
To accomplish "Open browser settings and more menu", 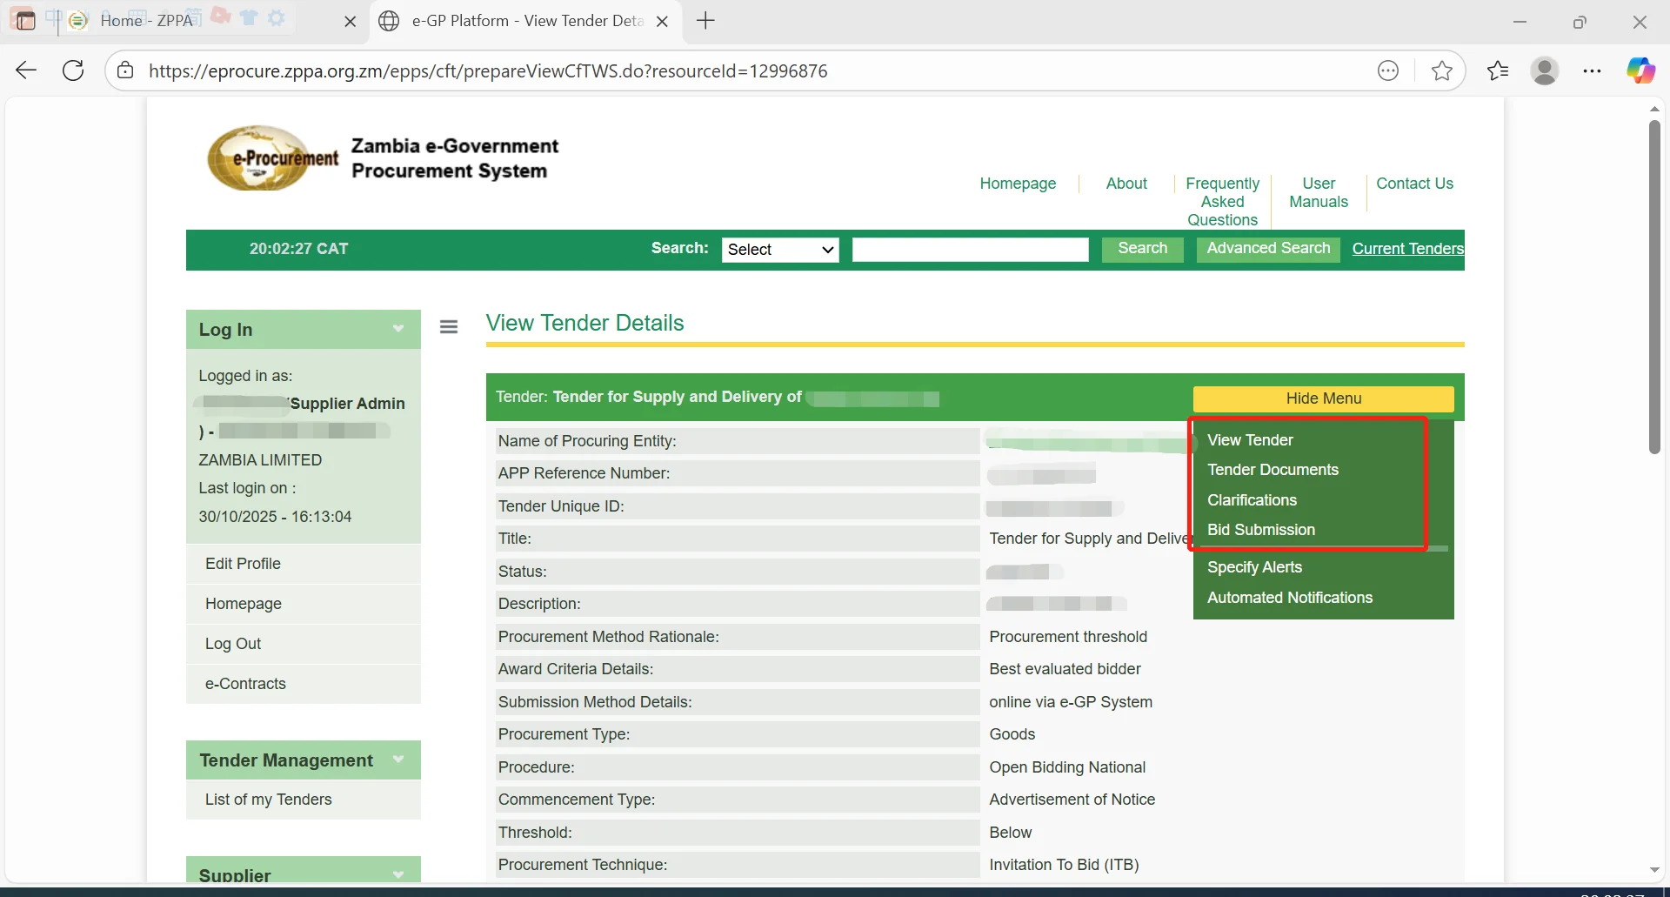I will 1593,70.
